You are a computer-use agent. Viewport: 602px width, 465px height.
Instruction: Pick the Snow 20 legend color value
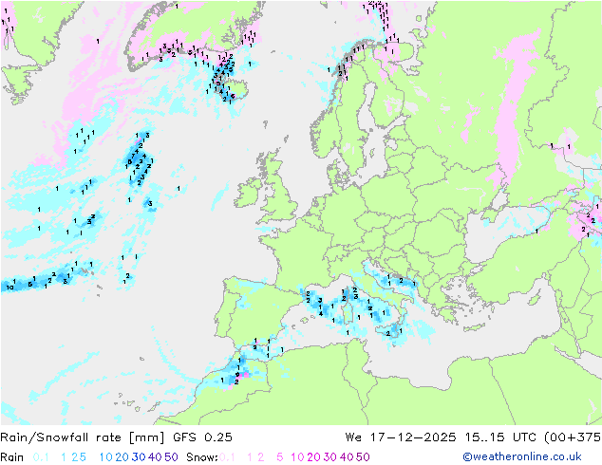(x=313, y=457)
